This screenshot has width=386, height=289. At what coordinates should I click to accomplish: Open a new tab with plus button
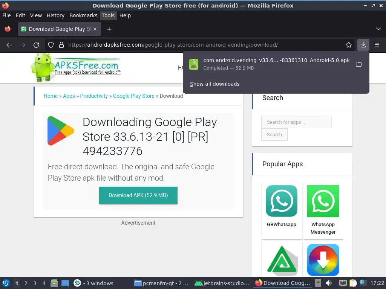point(109,29)
